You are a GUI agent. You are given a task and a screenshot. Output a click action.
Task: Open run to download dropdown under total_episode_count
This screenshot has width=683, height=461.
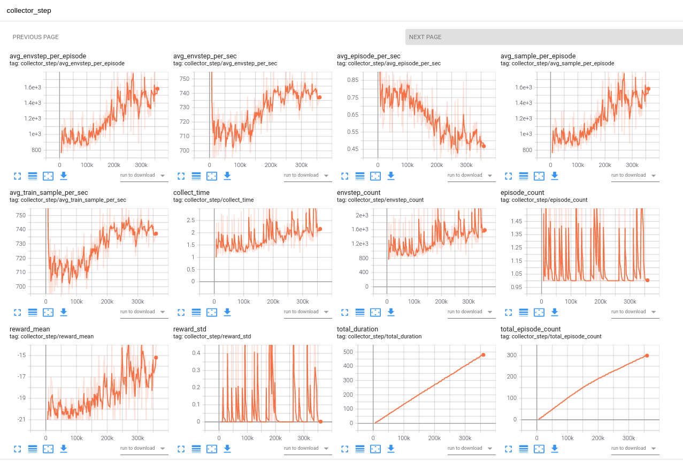coord(635,449)
